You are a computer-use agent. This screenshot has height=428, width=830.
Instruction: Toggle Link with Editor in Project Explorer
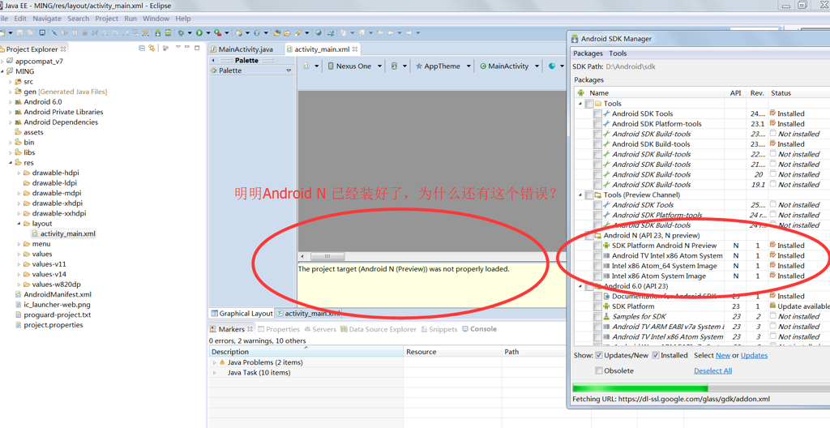pyautogui.click(x=152, y=48)
